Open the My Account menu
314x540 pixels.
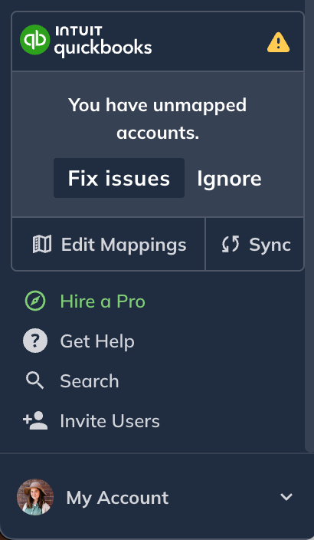point(117,498)
